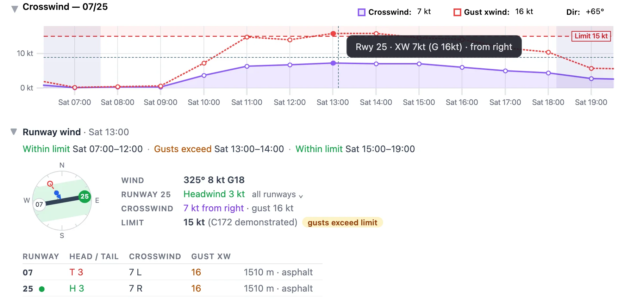
Task: Select the purple crosswind point at Sat 17:00
Action: point(505,71)
